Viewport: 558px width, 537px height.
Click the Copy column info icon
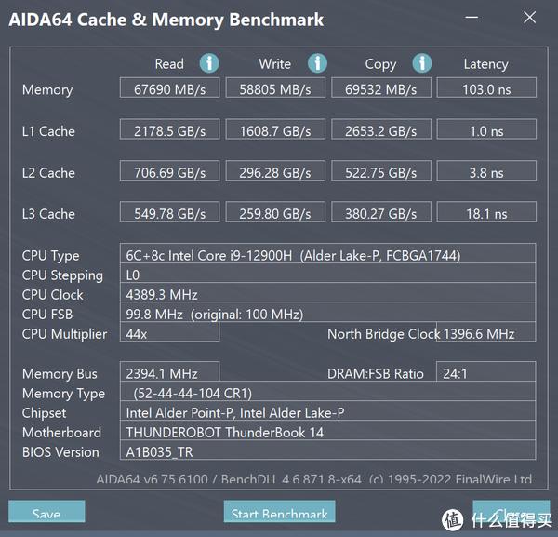422,63
